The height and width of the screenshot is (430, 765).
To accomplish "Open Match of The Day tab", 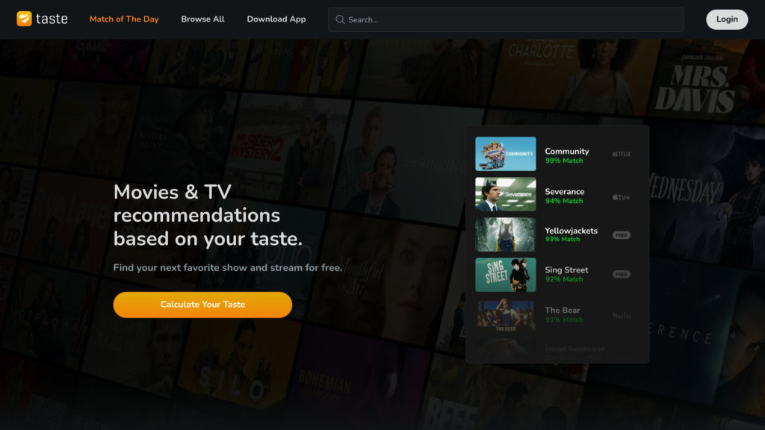I will click(x=124, y=19).
